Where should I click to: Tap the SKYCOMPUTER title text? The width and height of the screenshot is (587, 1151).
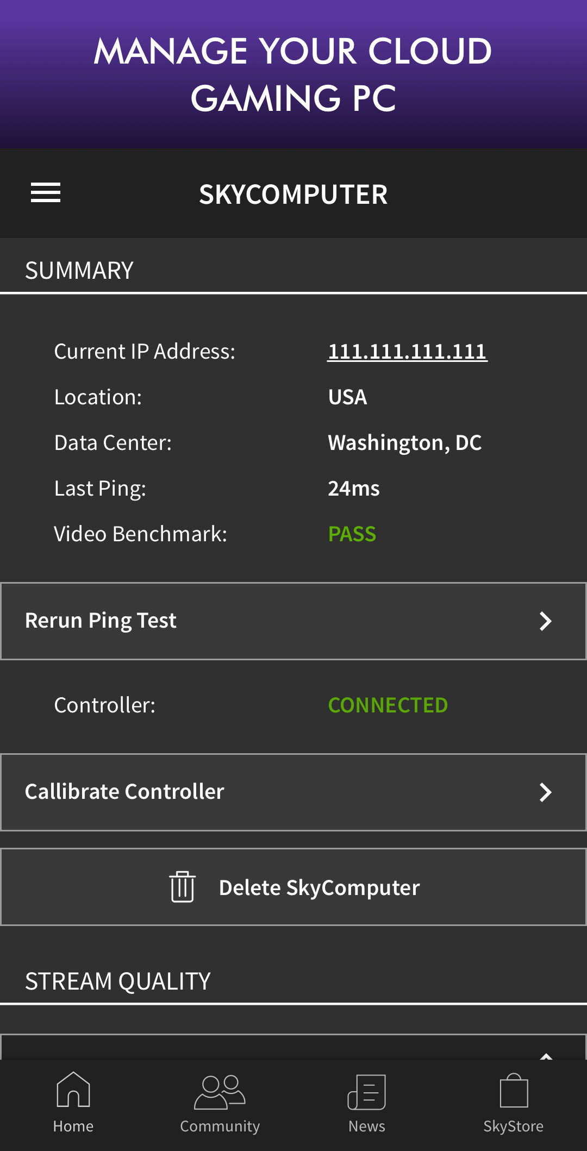point(293,195)
